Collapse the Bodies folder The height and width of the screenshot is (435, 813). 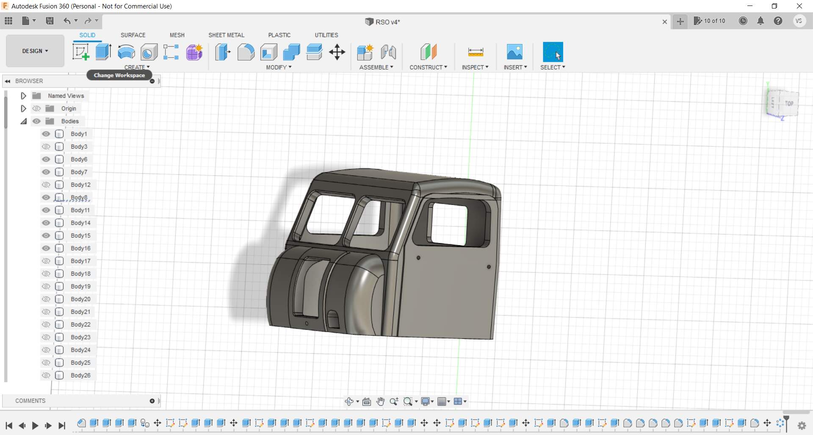[x=24, y=121]
